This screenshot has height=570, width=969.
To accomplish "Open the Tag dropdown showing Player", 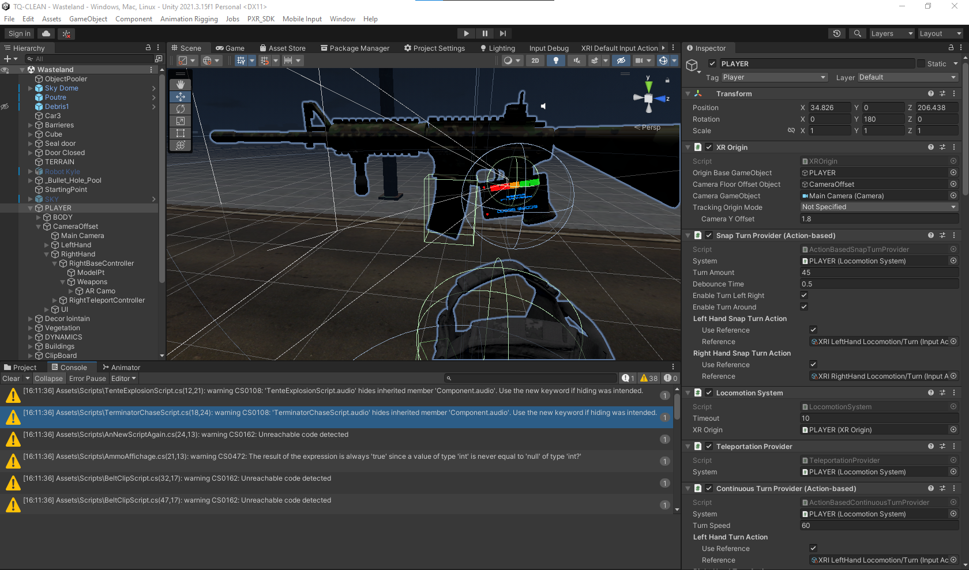I will click(773, 77).
